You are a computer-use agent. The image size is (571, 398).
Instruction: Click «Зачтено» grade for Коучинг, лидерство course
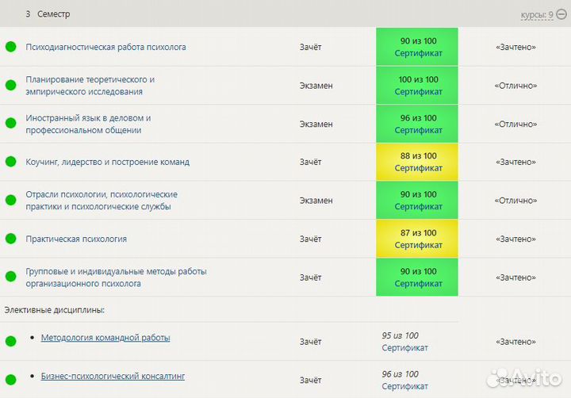pos(515,162)
